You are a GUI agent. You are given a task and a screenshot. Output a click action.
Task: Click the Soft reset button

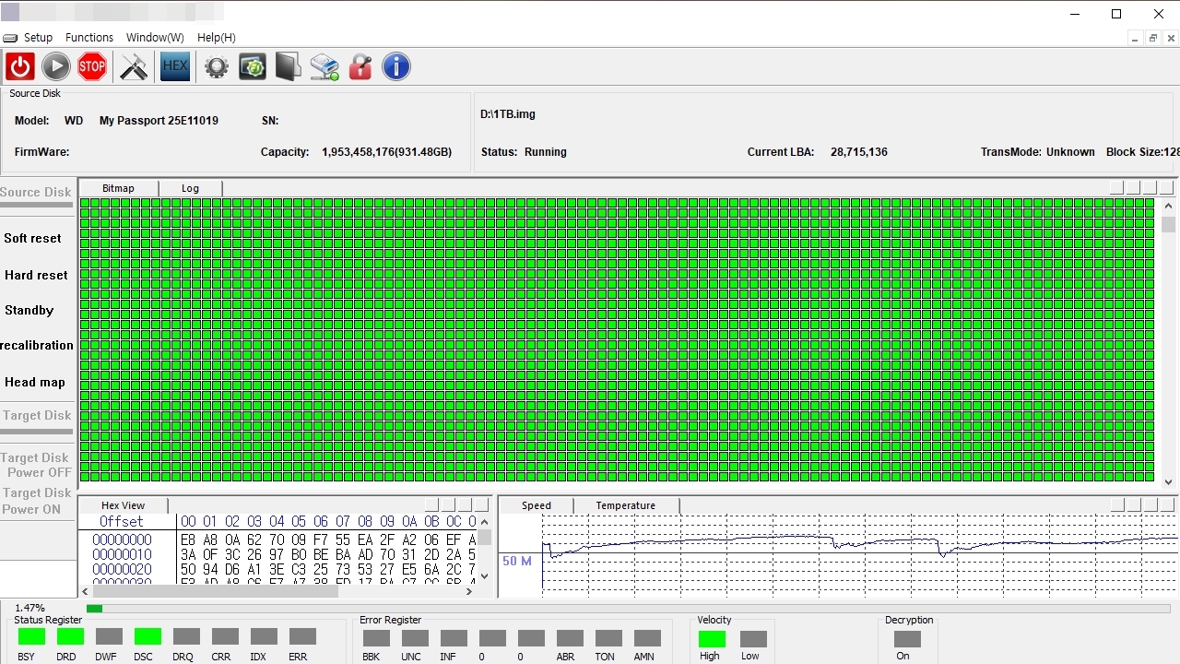point(33,238)
